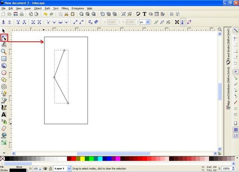239x172 pixels.
Task: Select the Bezier pen tool
Action: click(x=4, y=101)
